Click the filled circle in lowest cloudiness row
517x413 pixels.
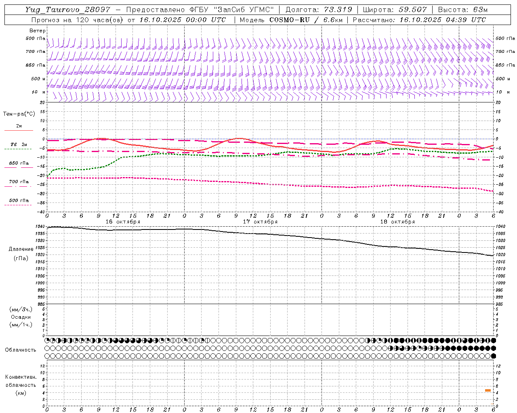click(x=493, y=356)
